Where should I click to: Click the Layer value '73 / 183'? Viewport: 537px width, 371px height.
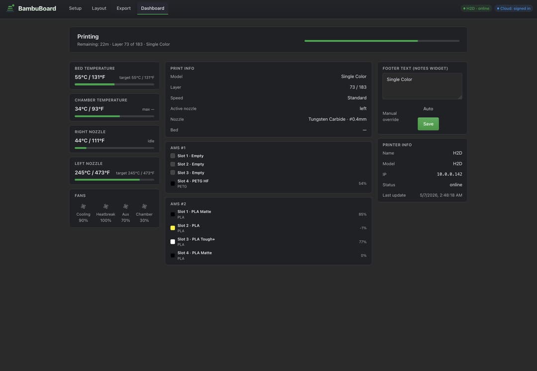tap(358, 87)
